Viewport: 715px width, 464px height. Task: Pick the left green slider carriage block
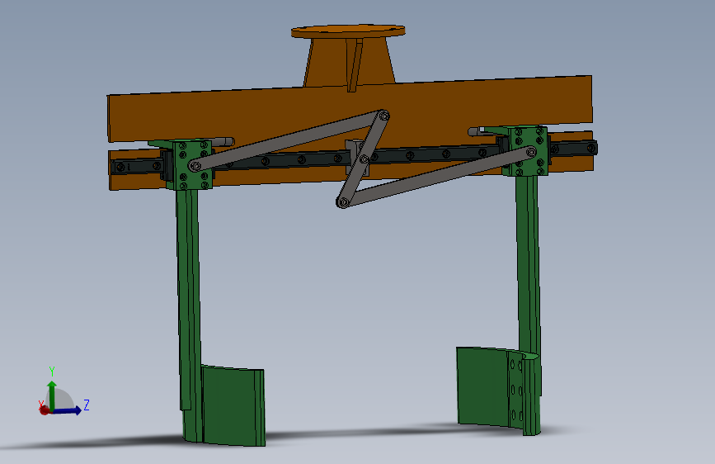pos(192,164)
